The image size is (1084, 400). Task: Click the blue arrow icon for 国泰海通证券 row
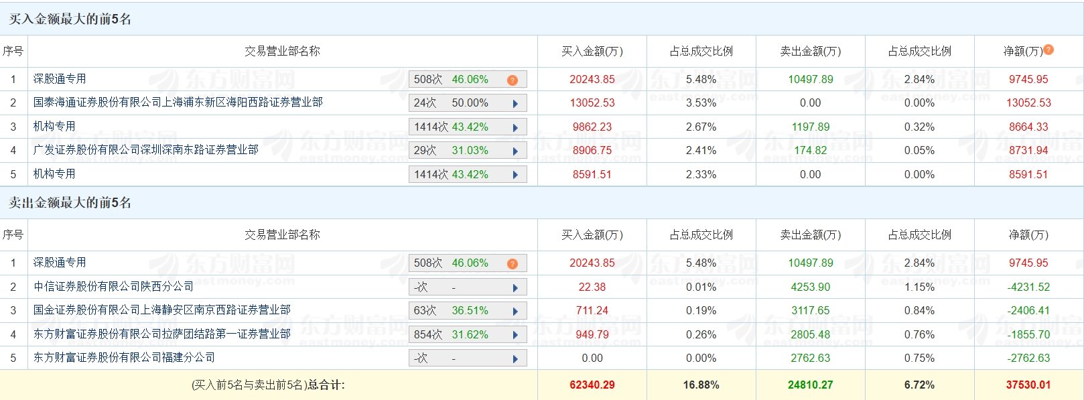[515, 104]
